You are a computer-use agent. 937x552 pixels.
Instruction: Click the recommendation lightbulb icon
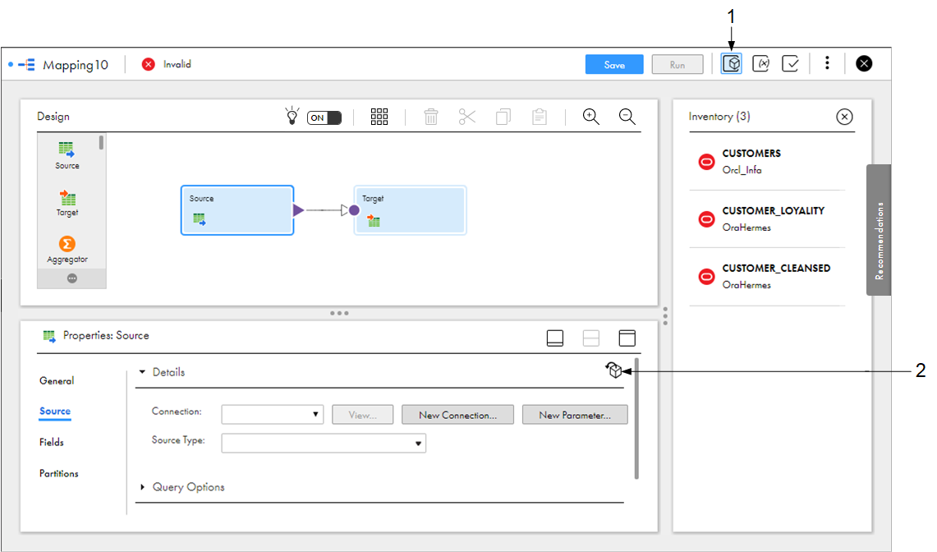[292, 116]
